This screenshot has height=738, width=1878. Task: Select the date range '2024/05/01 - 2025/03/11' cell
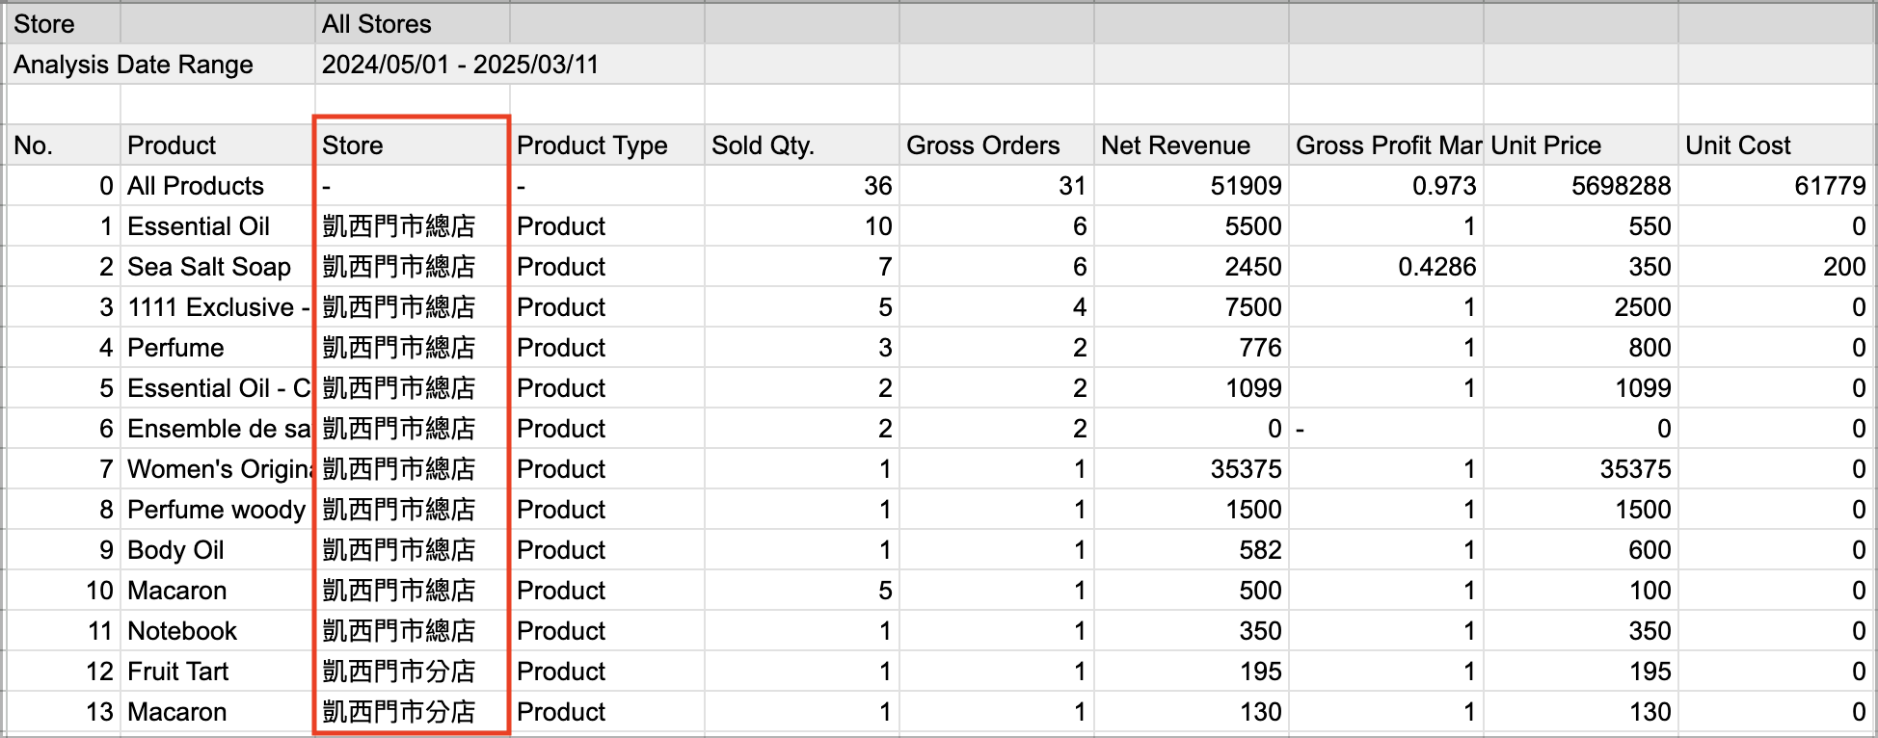coord(510,65)
